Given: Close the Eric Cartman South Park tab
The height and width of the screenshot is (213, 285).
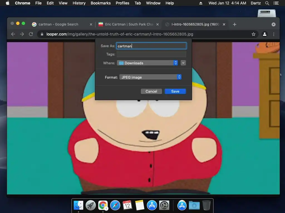Looking at the screenshot, I should (x=158, y=24).
